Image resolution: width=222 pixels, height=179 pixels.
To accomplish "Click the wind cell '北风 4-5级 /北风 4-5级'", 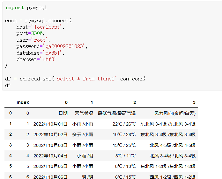I will [x=173, y=145].
